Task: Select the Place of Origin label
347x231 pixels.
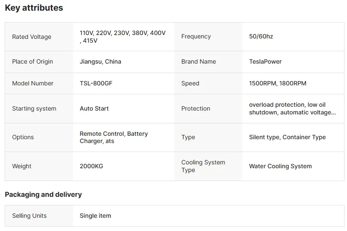Action: pyautogui.click(x=32, y=61)
